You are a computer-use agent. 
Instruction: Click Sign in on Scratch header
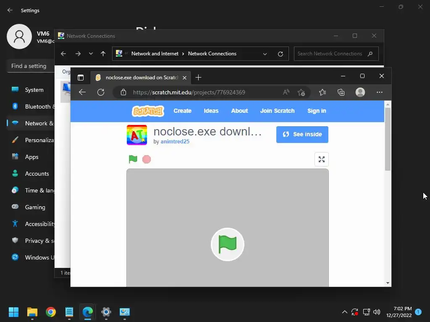click(317, 111)
